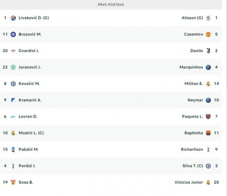Click the Hoffenheim crest by Kramarić
Screen dimensions: 227x196
click(13, 100)
